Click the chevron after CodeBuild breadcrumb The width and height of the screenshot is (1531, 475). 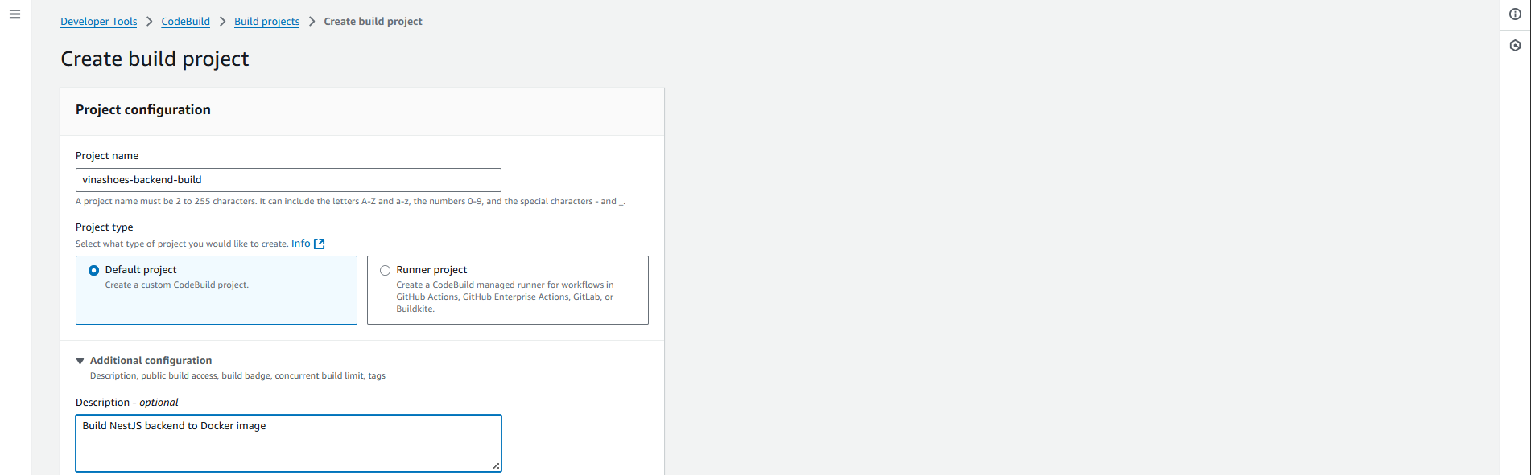(222, 22)
